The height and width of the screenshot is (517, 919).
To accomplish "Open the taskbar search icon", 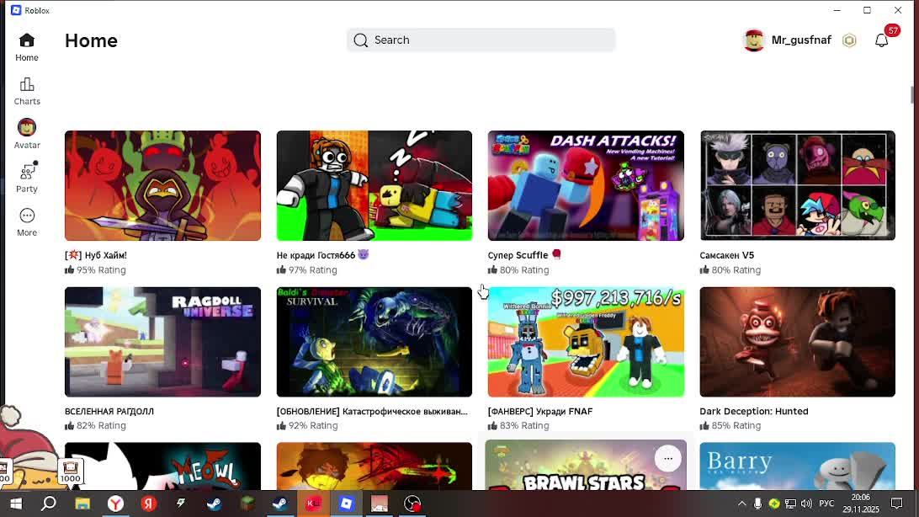I will 49,504.
